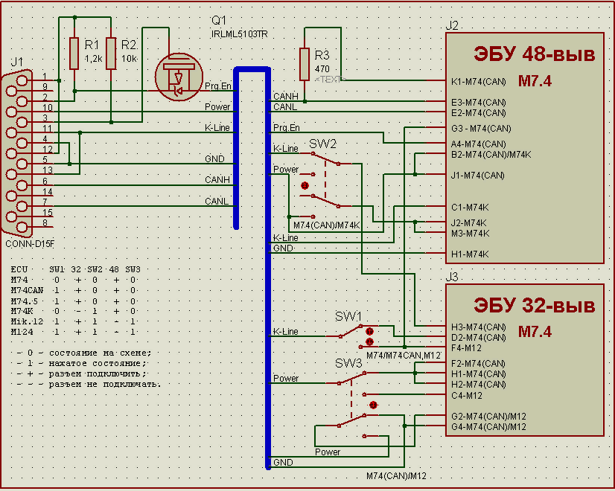This screenshot has width=615, height=491.
Task: Click the ЭБУ 48-выв J2 block
Action: pos(523,149)
